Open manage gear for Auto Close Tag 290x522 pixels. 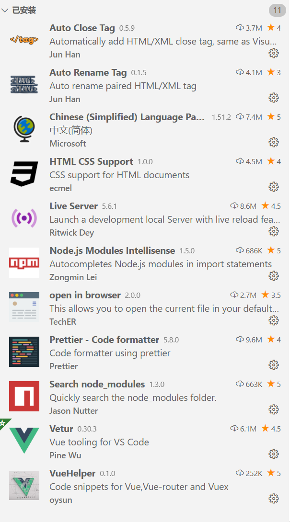[274, 53]
